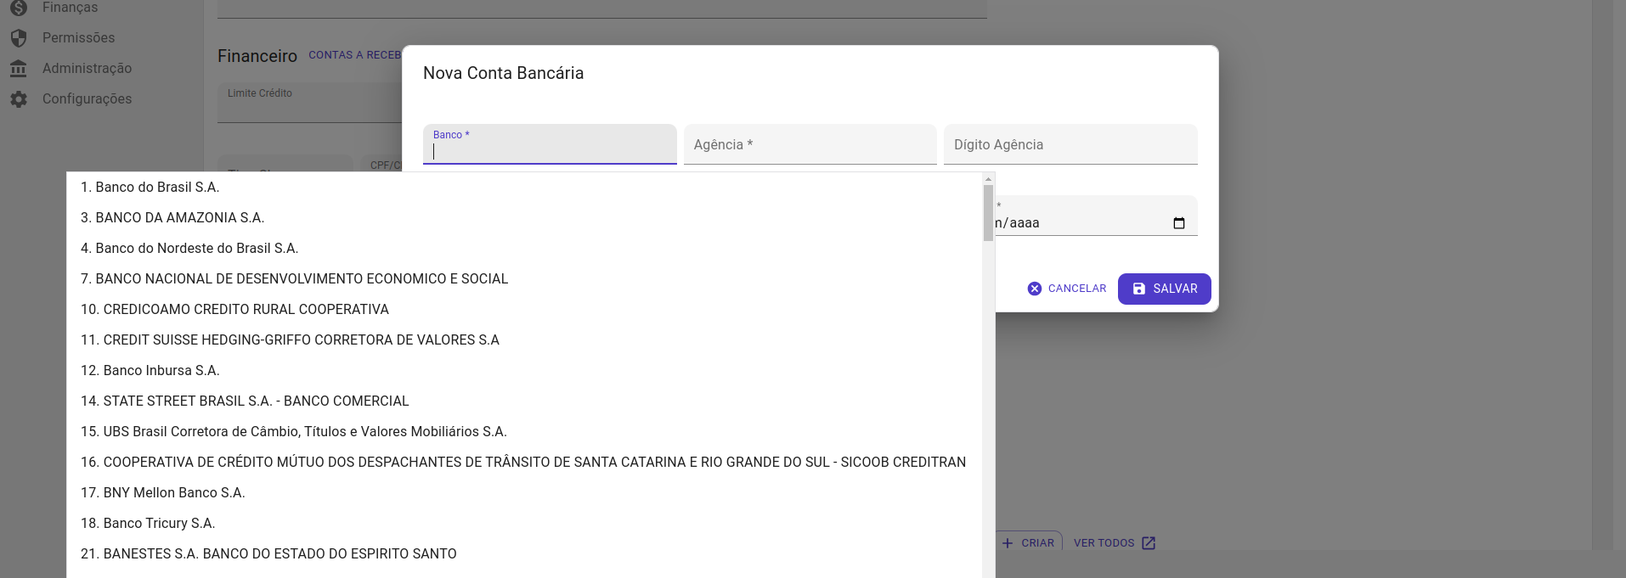Screen dimensions: 1626x578
Task: Click the bank list scroll-up arrow
Action: tap(988, 178)
